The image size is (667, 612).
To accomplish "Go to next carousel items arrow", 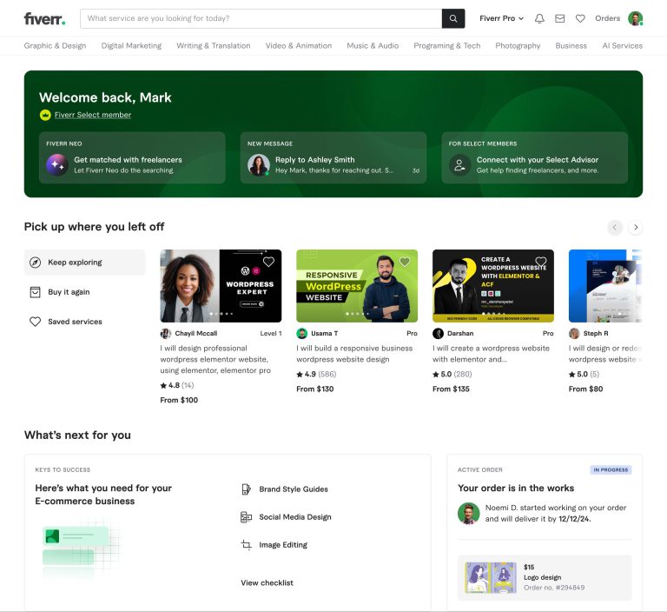I will (x=636, y=228).
